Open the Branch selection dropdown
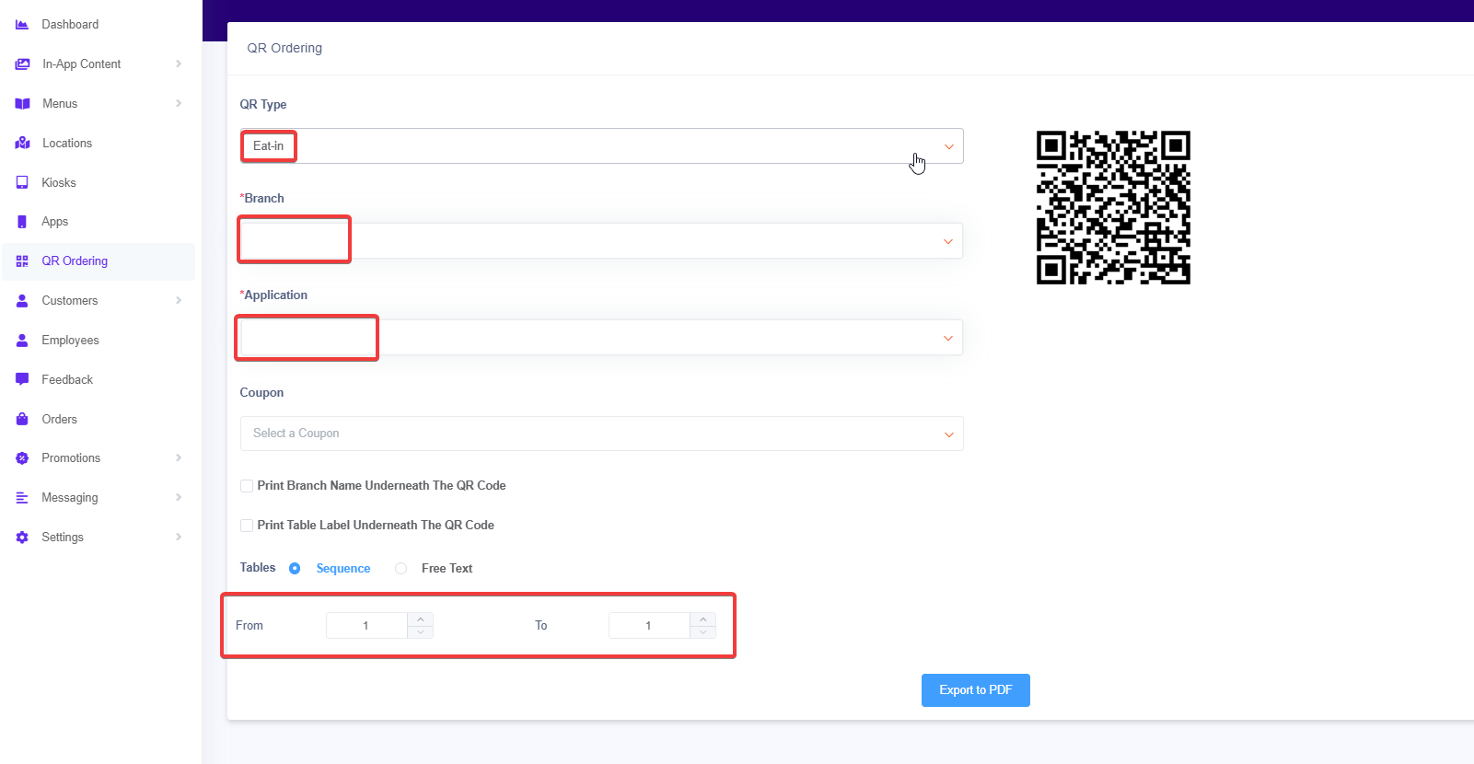Viewport: 1474px width, 764px height. pyautogui.click(x=601, y=241)
